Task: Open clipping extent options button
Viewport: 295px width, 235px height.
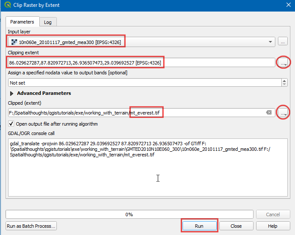Action: [283, 62]
